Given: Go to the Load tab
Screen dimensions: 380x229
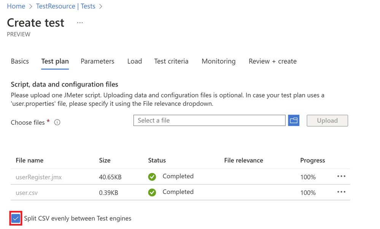Looking at the screenshot, I should tap(135, 61).
